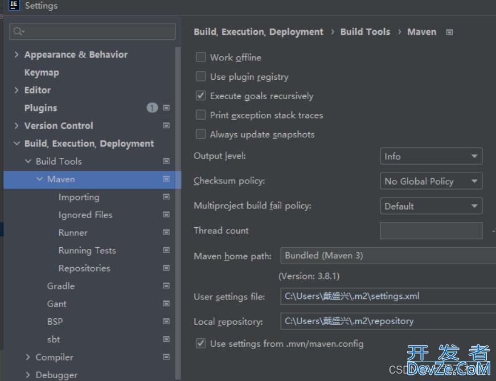Click the project-settings icon beside Compiler

pos(166,357)
